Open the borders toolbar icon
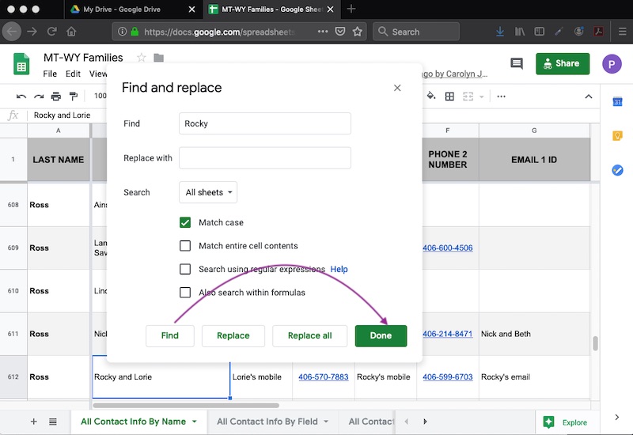This screenshot has width=633, height=435. [449, 96]
